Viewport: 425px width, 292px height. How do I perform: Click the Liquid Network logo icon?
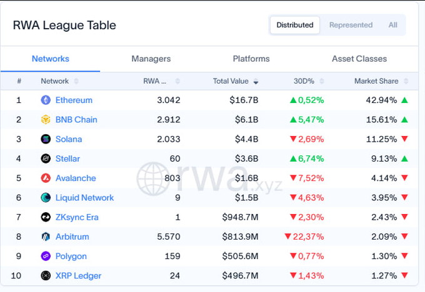[x=46, y=198]
